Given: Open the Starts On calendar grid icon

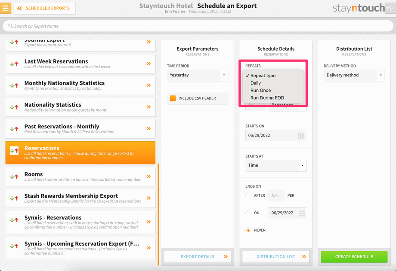Looking at the screenshot, I should tap(300, 136).
